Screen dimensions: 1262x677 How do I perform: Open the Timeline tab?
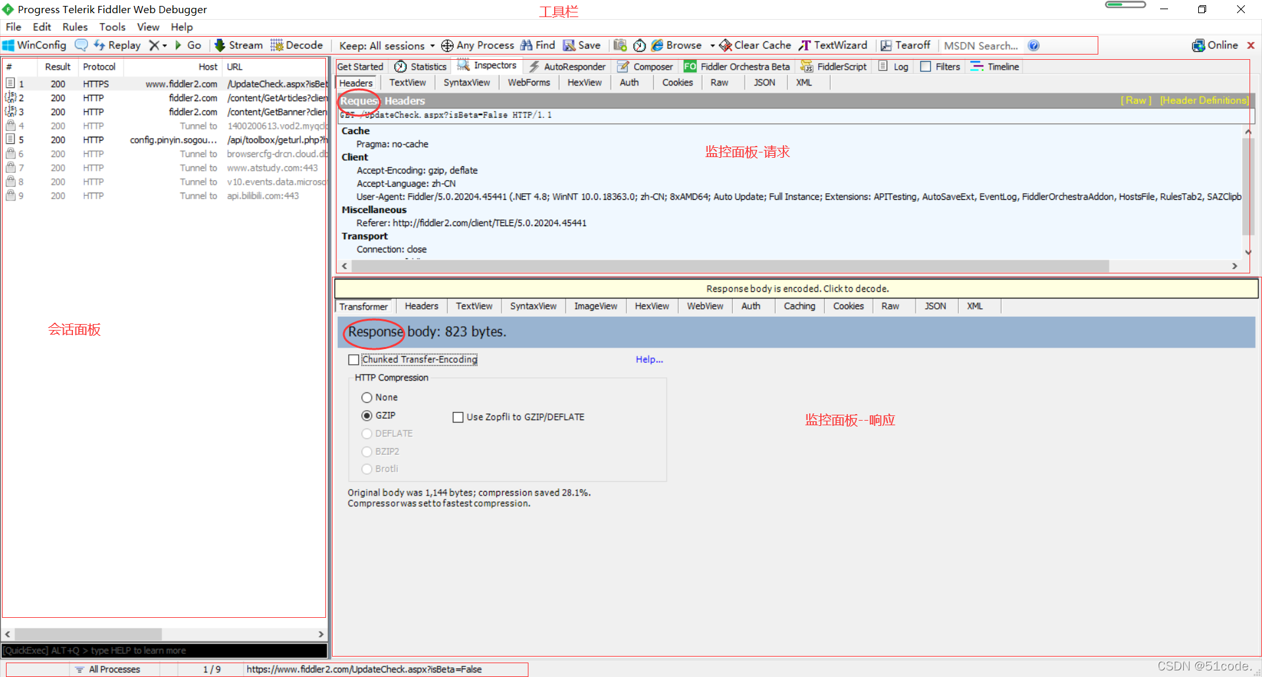tap(995, 66)
